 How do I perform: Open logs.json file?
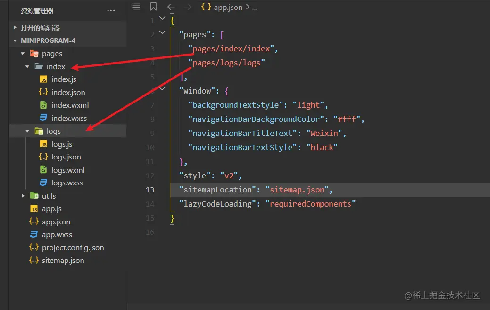(x=66, y=157)
